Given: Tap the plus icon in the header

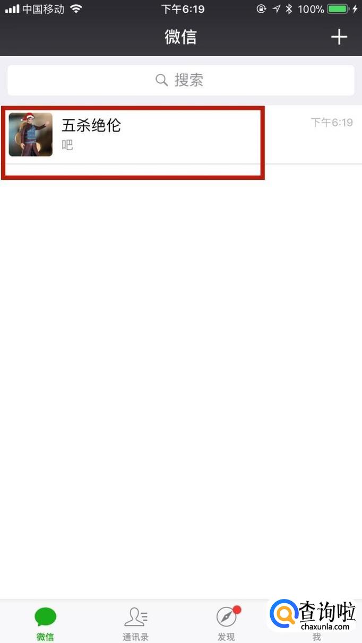Looking at the screenshot, I should click(339, 37).
